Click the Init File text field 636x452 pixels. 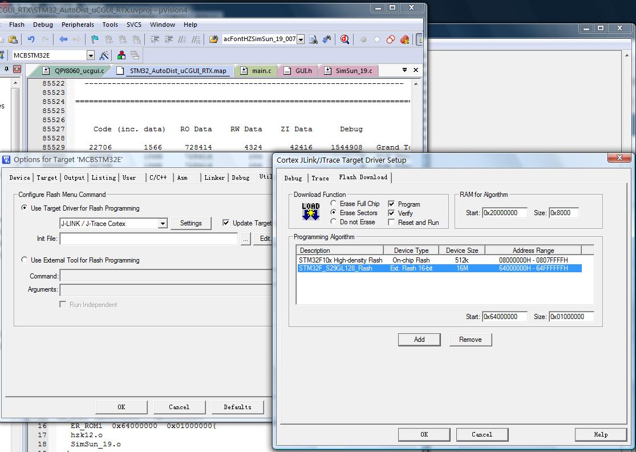(148, 239)
